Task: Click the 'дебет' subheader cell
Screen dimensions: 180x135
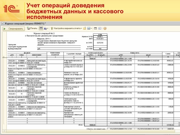Action: point(121,55)
